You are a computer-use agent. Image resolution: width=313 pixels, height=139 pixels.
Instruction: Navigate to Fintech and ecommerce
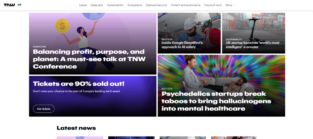186,5
